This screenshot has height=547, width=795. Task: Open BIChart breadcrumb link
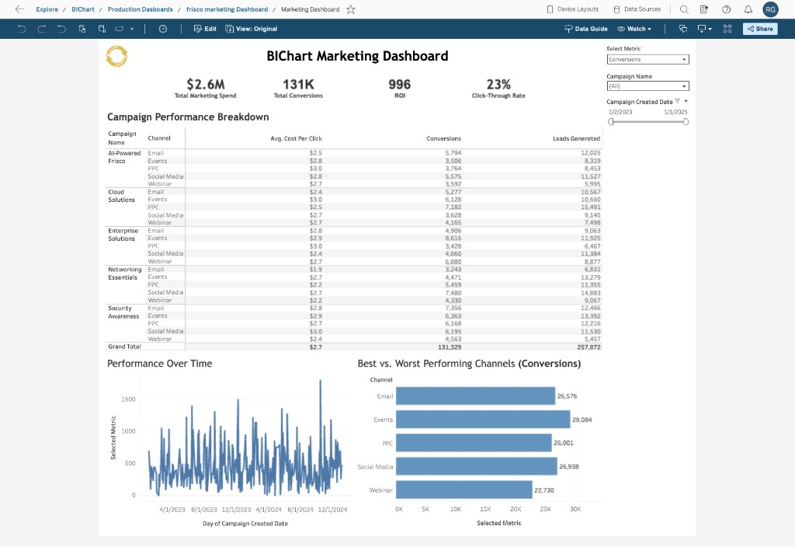[82, 9]
